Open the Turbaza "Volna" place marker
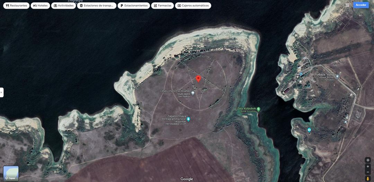The height and width of the screenshot is (182, 374). coord(337,76)
